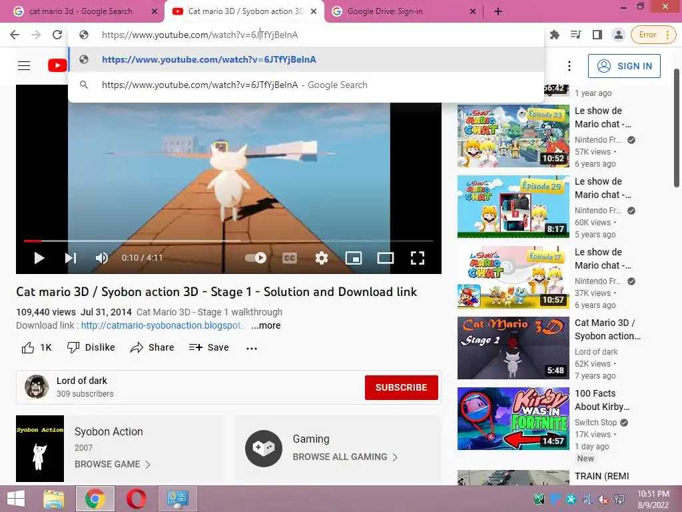Switch to cat mario 3d Google Search tab
Screen dimensions: 682x512
[81, 11]
